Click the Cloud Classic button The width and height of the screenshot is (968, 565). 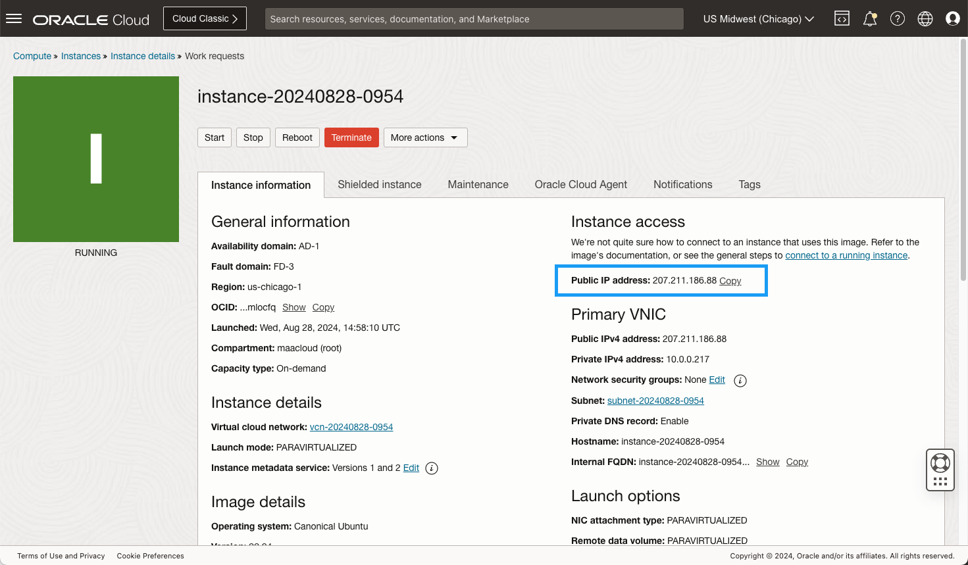(205, 19)
